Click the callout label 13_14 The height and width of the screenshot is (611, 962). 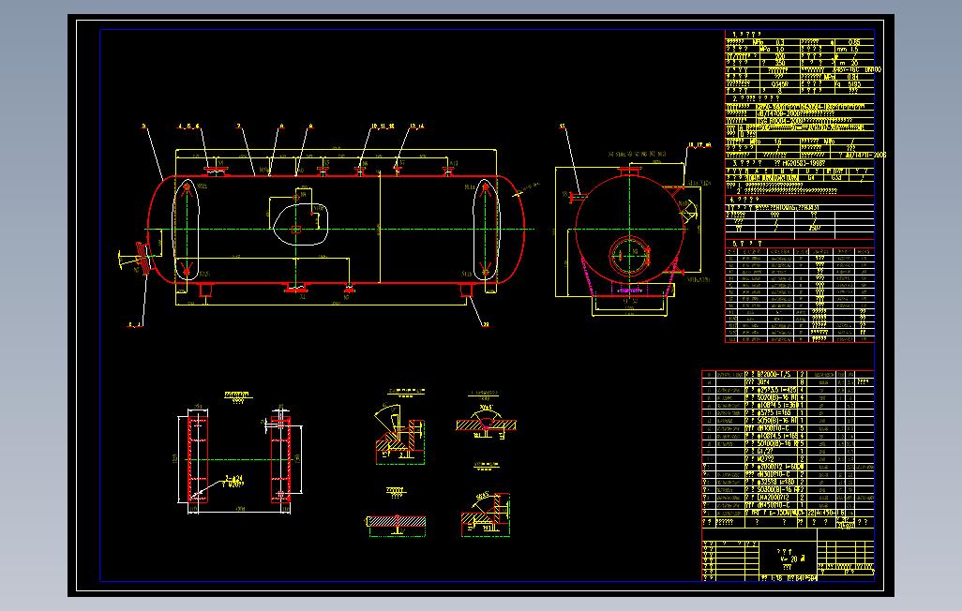416,127
